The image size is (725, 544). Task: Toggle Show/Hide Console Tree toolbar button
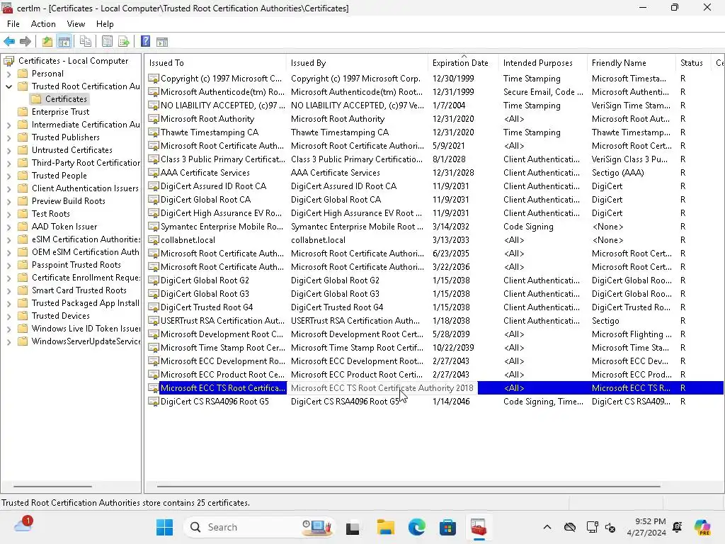[64, 42]
